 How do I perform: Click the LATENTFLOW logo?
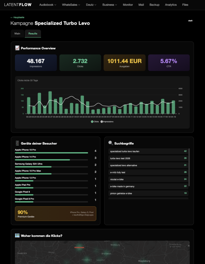tap(18, 5)
